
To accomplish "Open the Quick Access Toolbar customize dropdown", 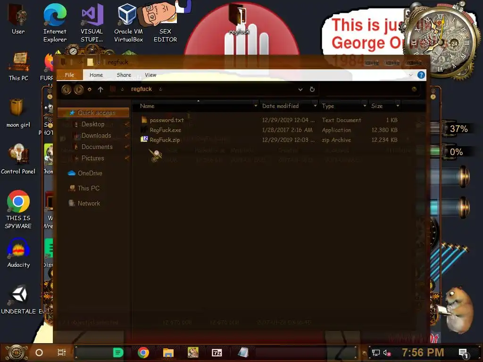I will coord(99,63).
